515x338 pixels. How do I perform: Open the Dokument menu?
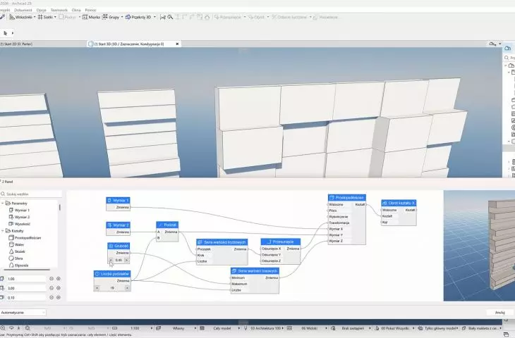coord(23,10)
